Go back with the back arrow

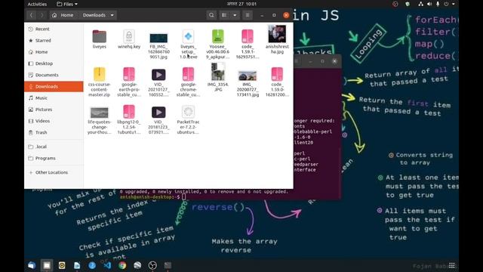point(32,15)
